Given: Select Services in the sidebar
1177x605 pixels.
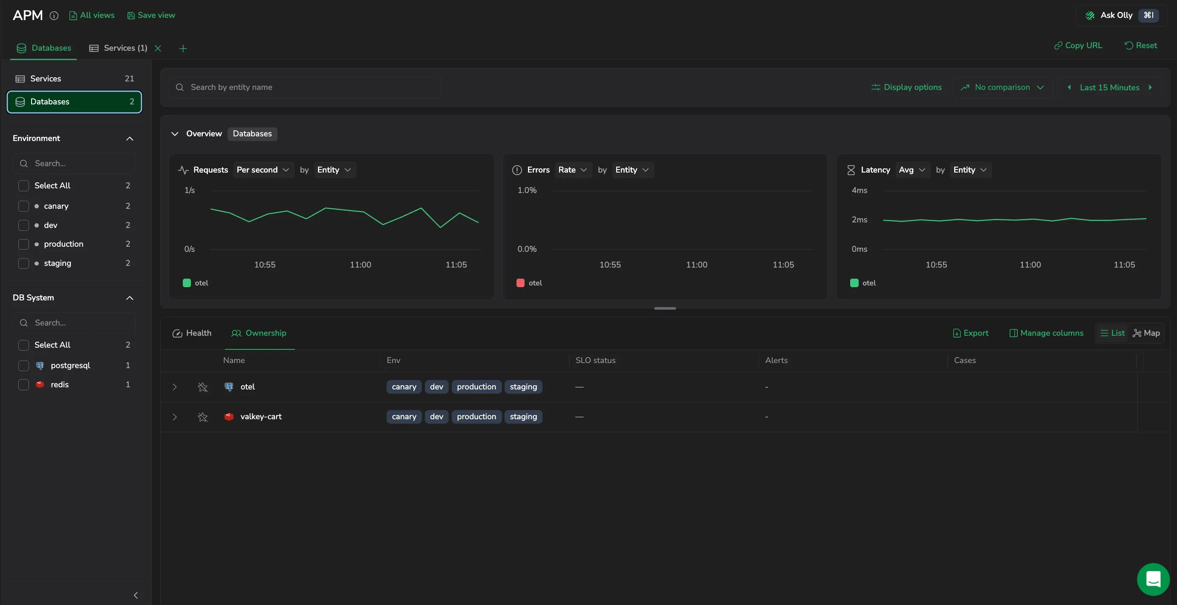Looking at the screenshot, I should (75, 78).
